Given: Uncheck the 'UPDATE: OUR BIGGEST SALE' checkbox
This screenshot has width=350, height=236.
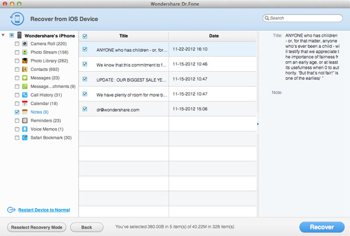Looking at the screenshot, I should click(85, 79).
